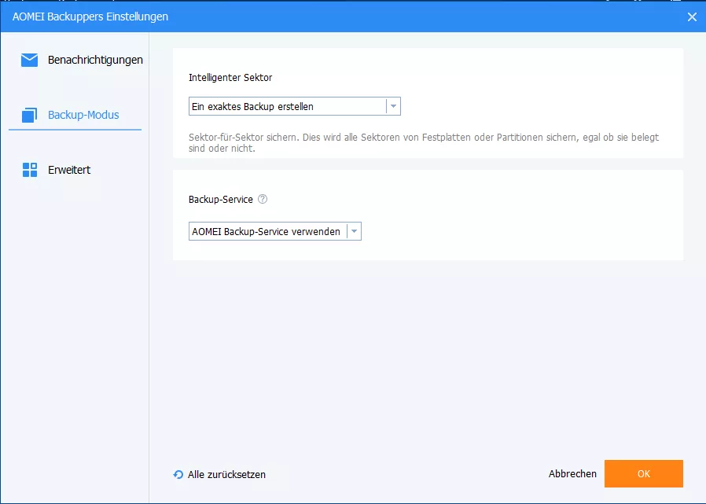Expand the Backup-Service dropdown arrow
Image resolution: width=706 pixels, height=504 pixels.
coord(355,231)
